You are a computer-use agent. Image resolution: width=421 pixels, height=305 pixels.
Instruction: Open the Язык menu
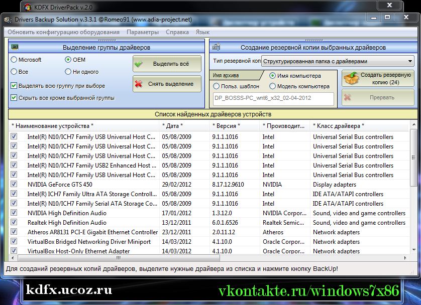point(202,32)
